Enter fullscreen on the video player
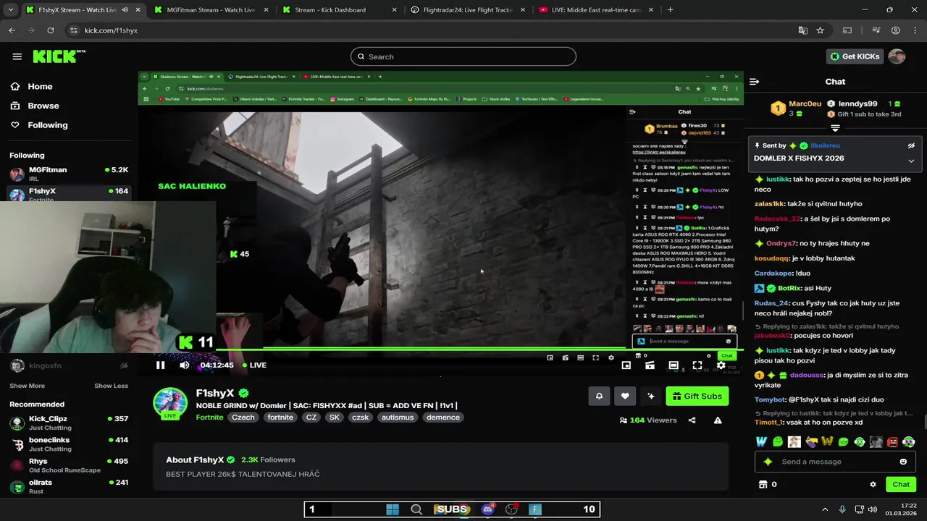The height and width of the screenshot is (521, 927). point(697,365)
